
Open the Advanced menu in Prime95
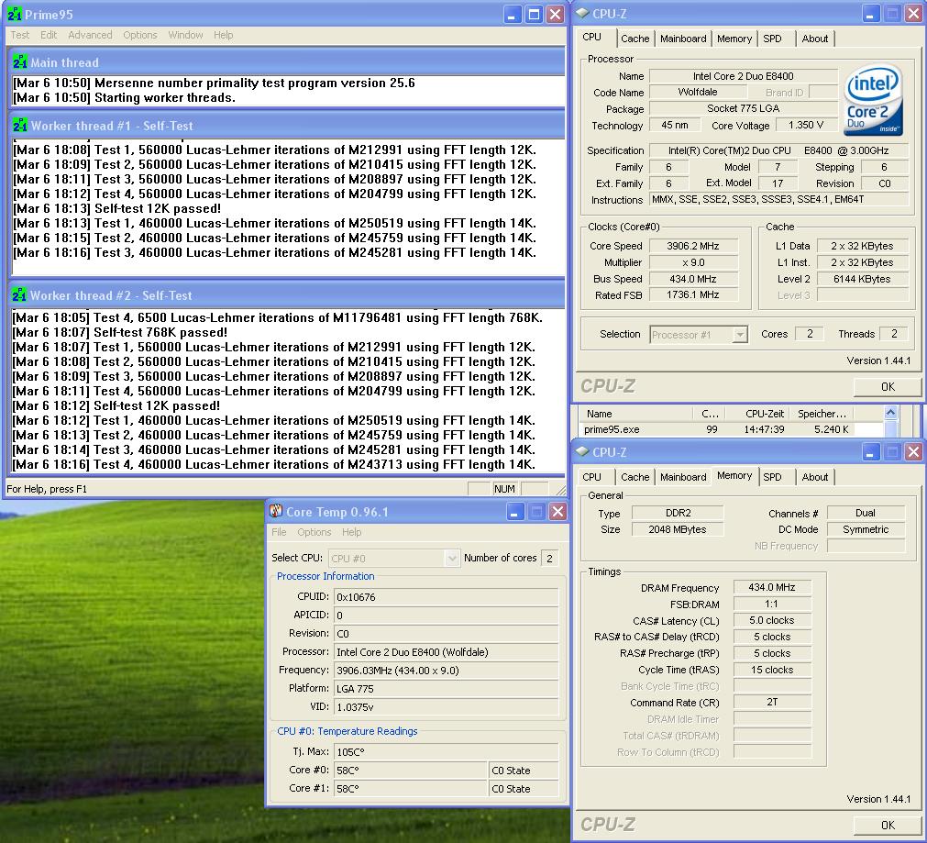tap(90, 35)
